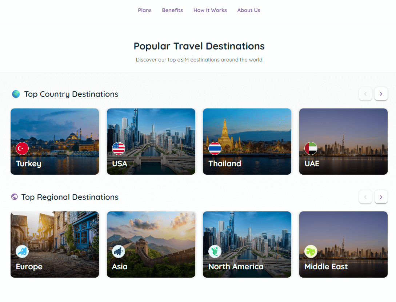Open the Thailand destination card photo
396x302 pixels.
click(x=247, y=127)
